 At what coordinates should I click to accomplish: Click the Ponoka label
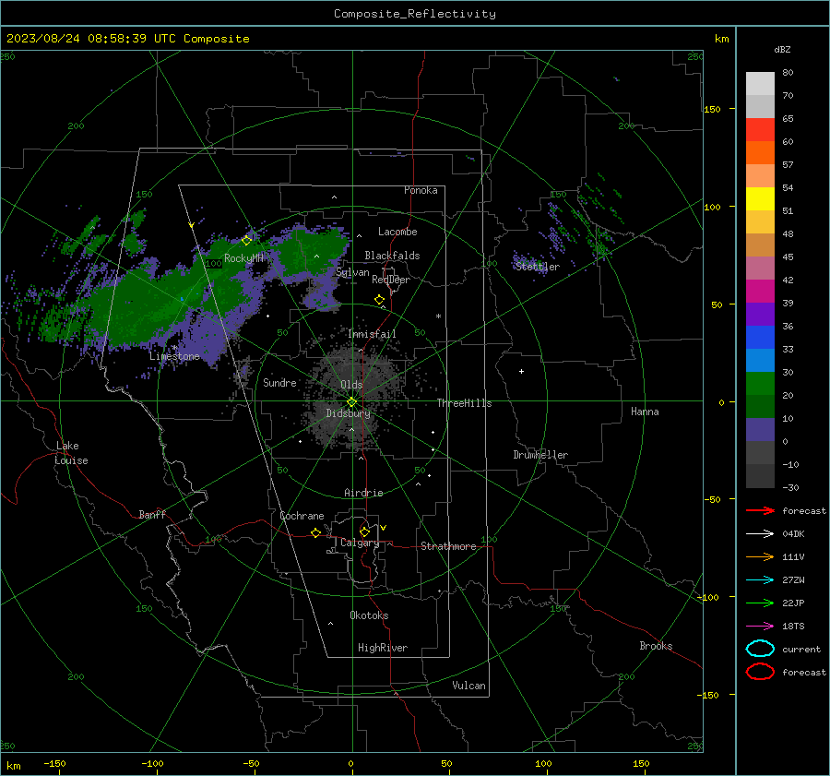(x=421, y=190)
